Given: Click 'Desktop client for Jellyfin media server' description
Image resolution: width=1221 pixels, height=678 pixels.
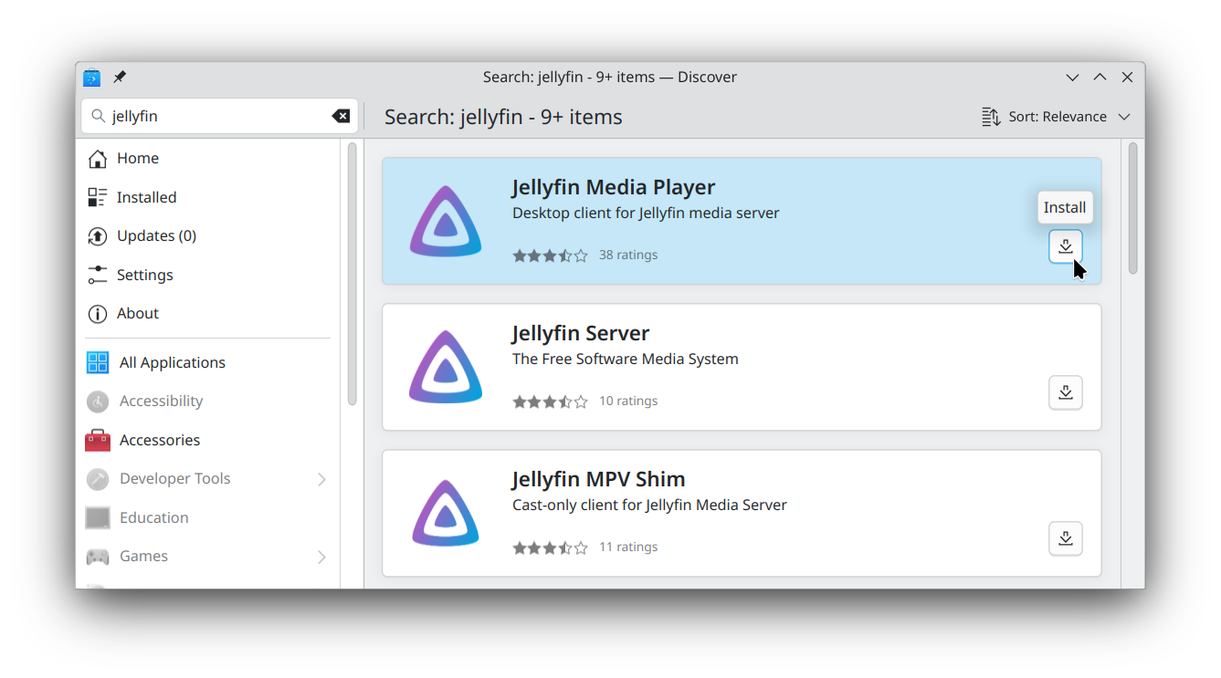Looking at the screenshot, I should (x=646, y=213).
